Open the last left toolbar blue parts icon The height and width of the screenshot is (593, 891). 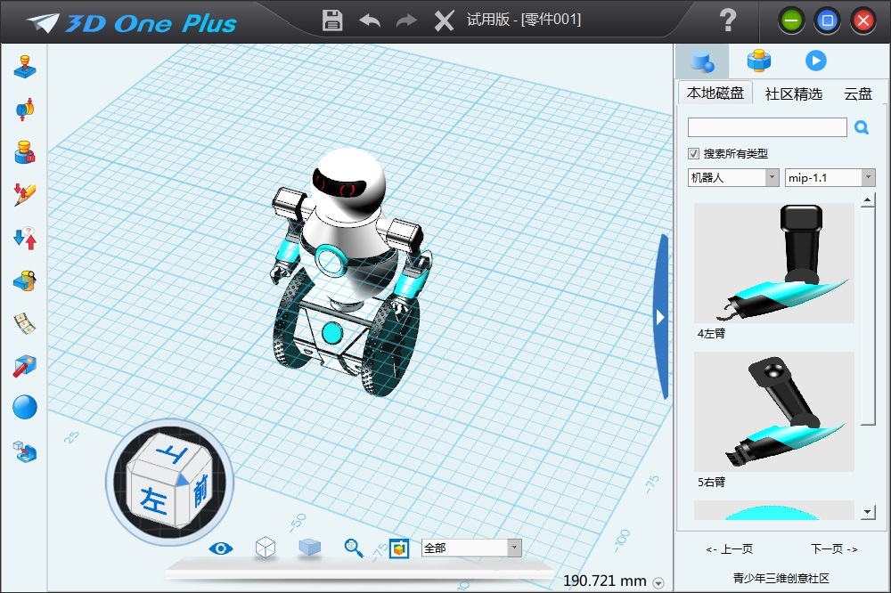pos(24,451)
